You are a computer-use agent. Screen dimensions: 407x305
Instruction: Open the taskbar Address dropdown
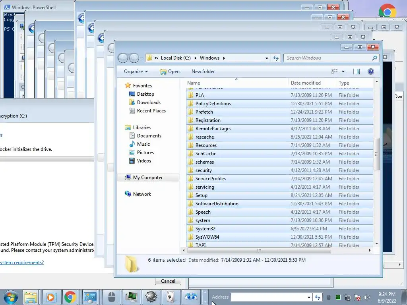click(309, 297)
